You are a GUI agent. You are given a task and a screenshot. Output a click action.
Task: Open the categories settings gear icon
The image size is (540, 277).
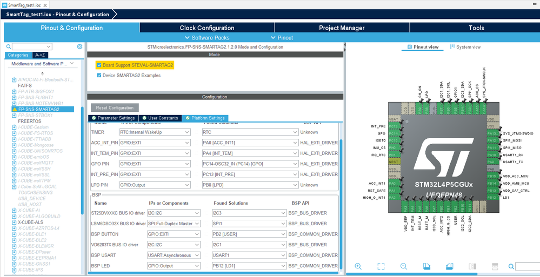click(x=79, y=46)
